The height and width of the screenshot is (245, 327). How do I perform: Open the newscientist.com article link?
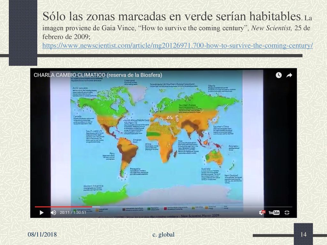(x=178, y=45)
